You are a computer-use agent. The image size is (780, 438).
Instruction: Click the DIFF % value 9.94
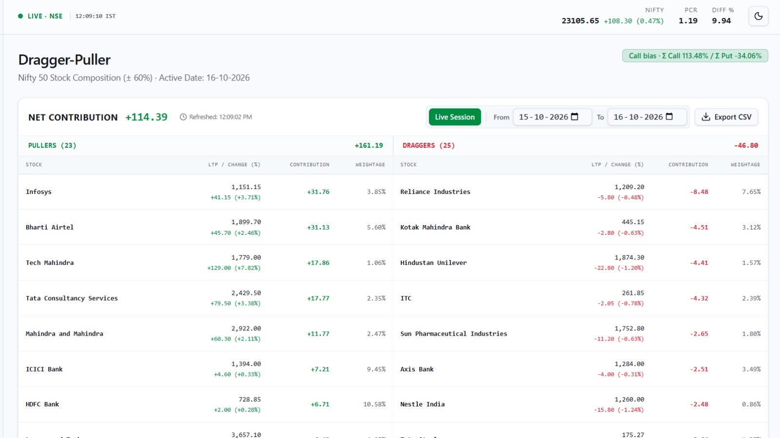(x=721, y=21)
